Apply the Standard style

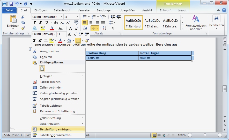coord(133,23)
